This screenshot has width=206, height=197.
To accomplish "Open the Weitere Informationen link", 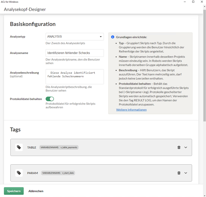I will 131,110.
